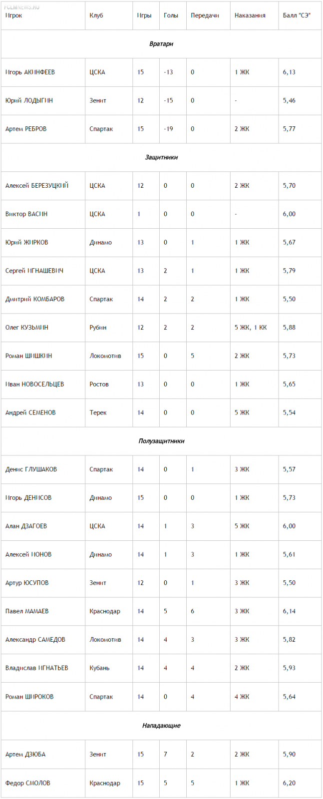Click the Игрок column header
This screenshot has height=799, width=323.
point(14,15)
